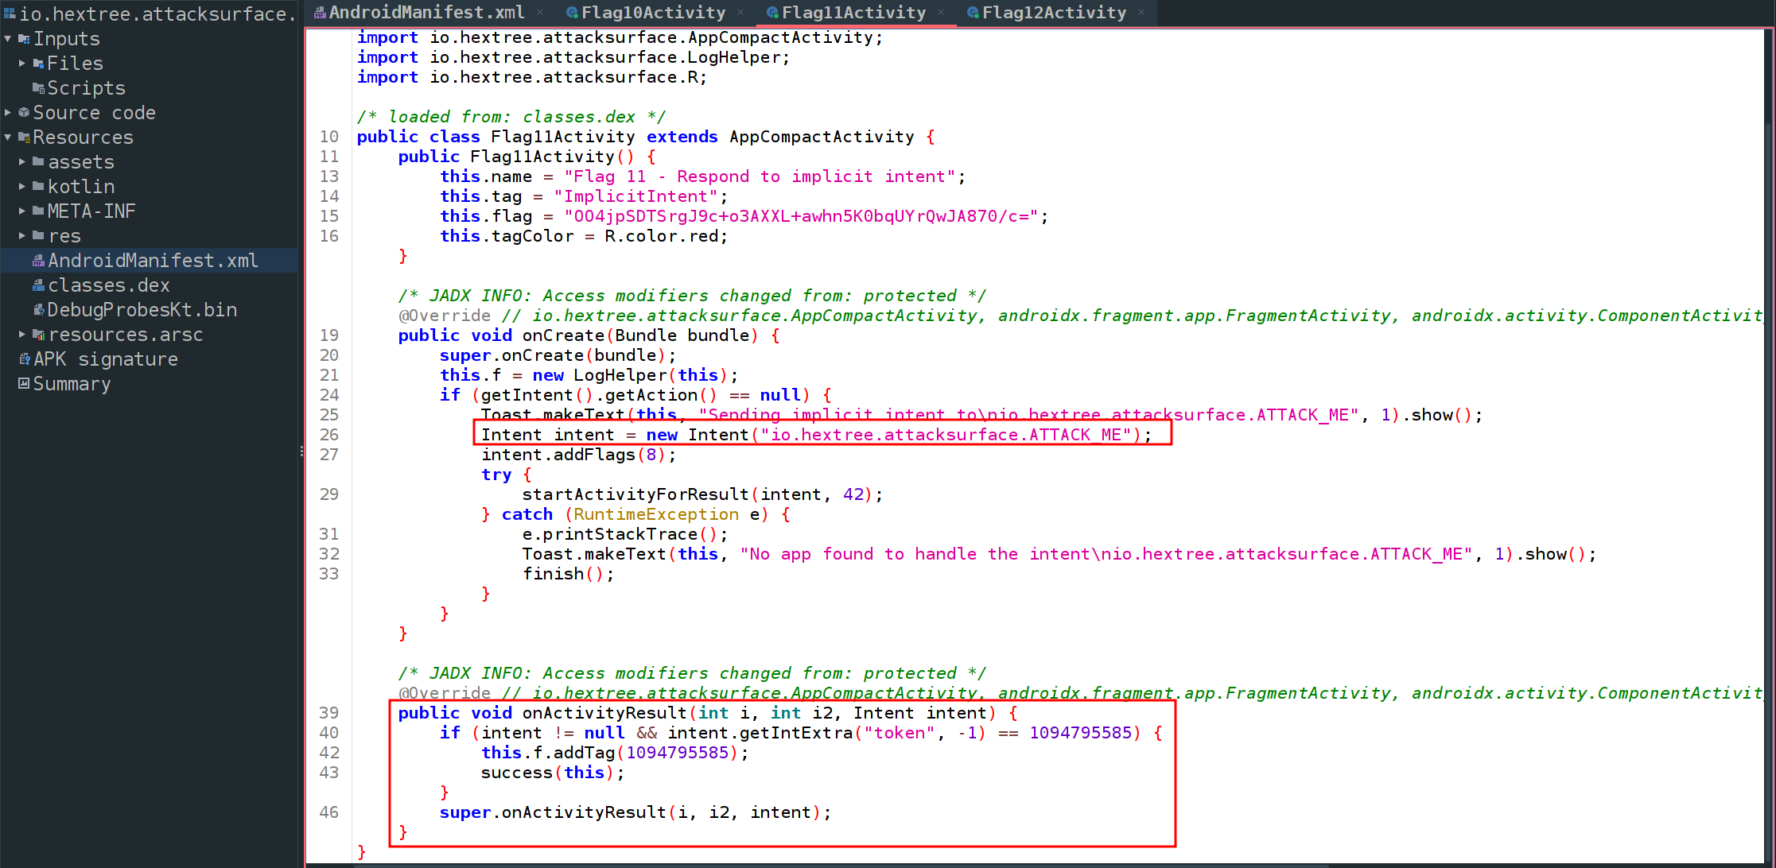Click line number 39 in gutter
Viewport: 1776px width, 868px height.
328,713
